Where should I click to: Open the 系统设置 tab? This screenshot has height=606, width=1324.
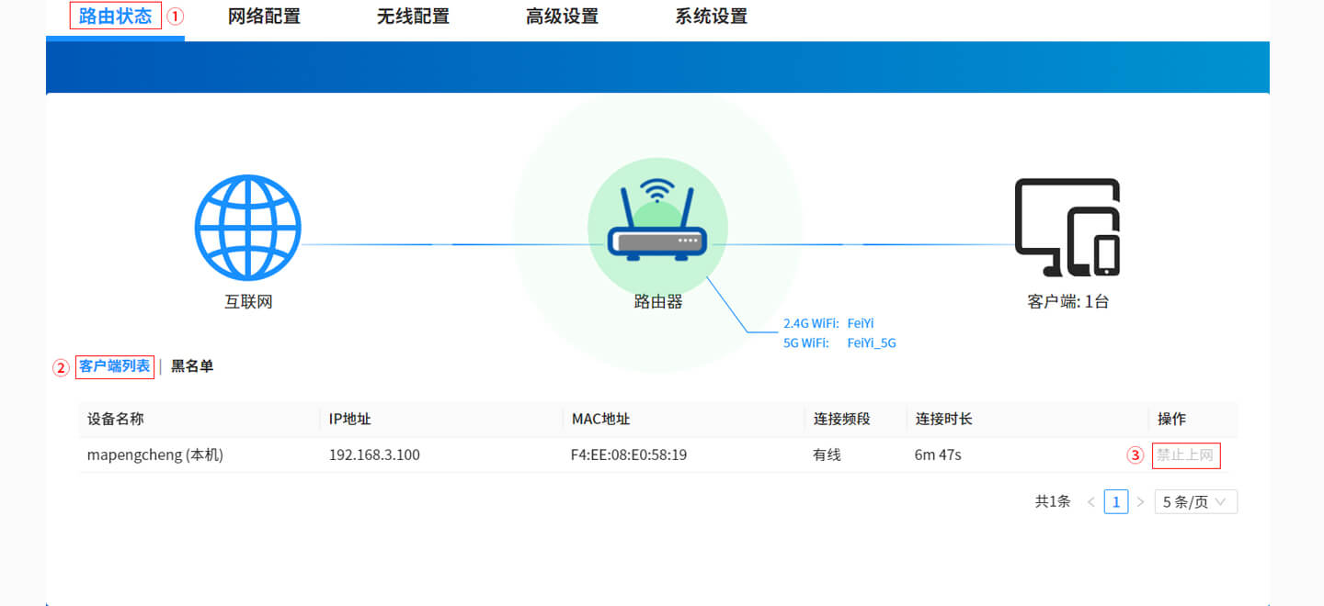(711, 16)
